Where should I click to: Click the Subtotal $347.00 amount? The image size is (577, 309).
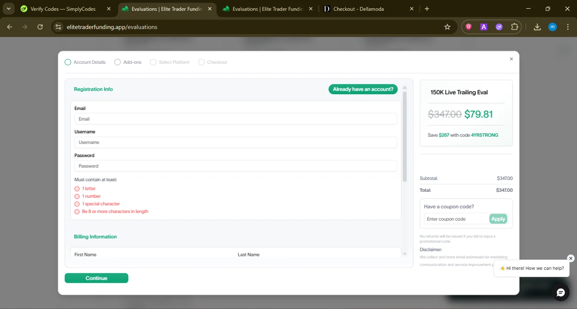click(504, 178)
